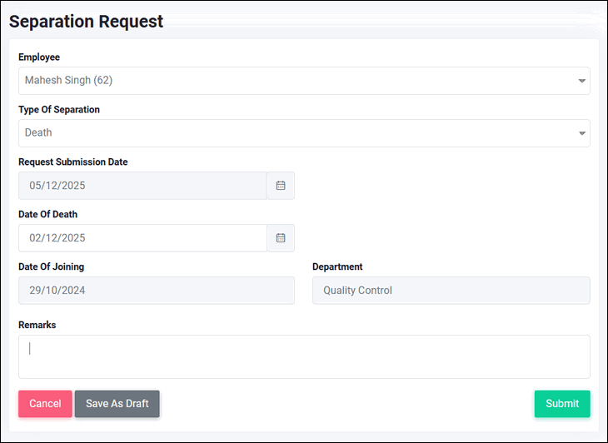Open calendar picker for Request Submission Date
608x443 pixels.
281,186
